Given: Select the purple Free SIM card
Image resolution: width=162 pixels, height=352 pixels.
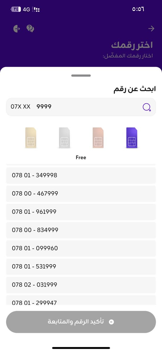Looking at the screenshot, I should coord(131,138).
